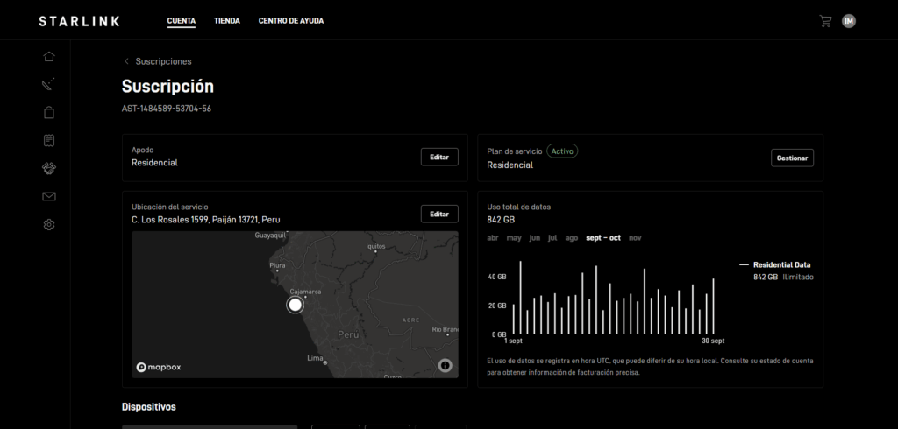Select the 'nov' month in data usage

click(x=635, y=238)
